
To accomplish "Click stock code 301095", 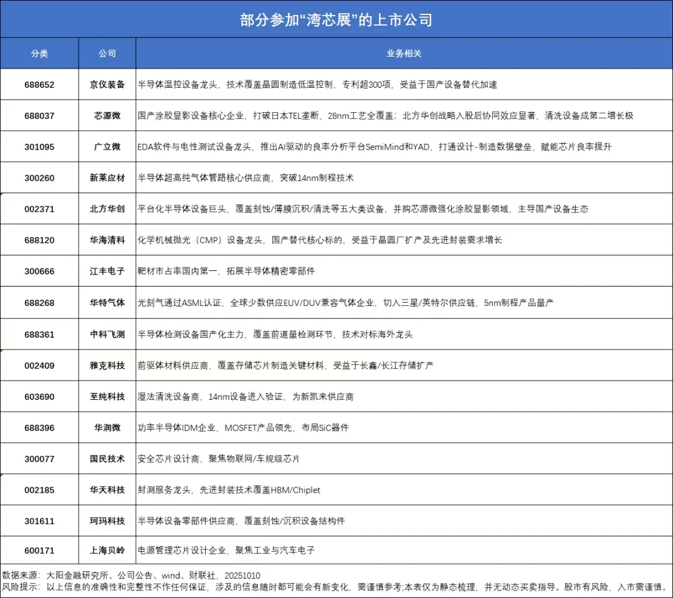I will coord(39,147).
